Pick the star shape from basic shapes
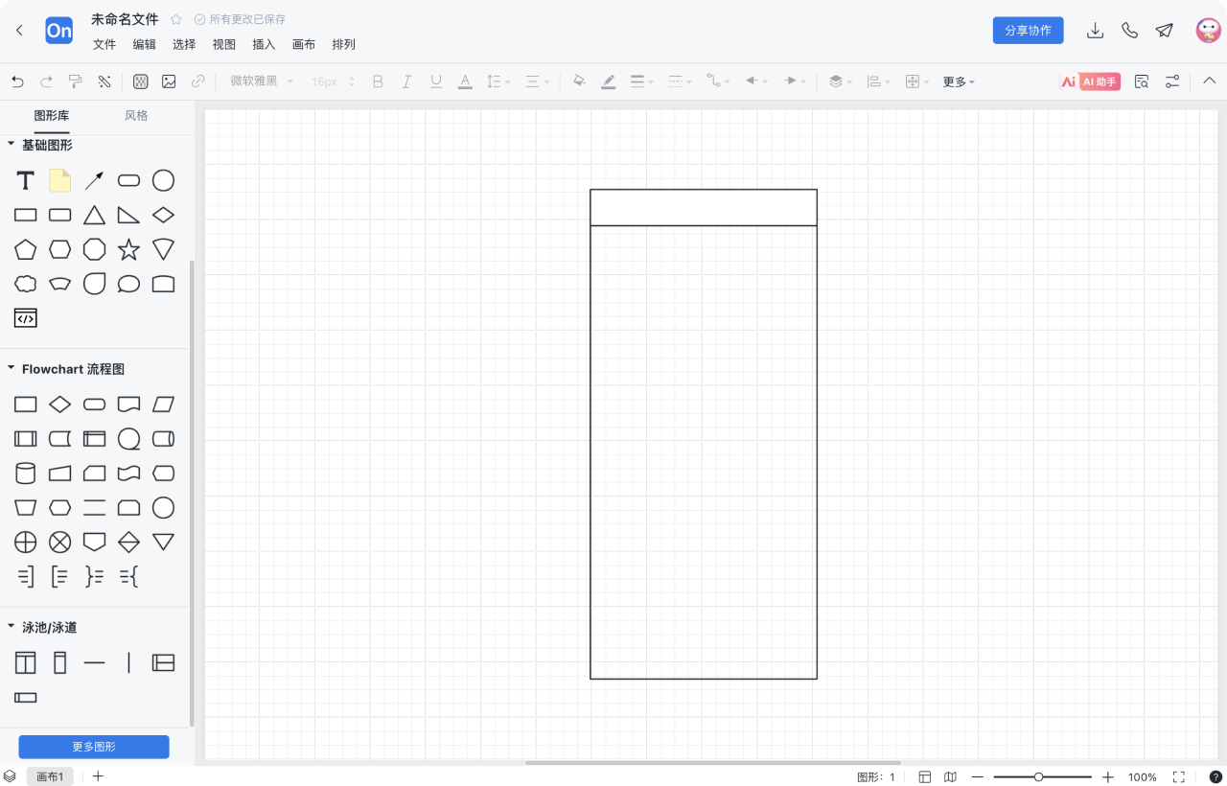Screen dimensions: 1227x786 128,250
